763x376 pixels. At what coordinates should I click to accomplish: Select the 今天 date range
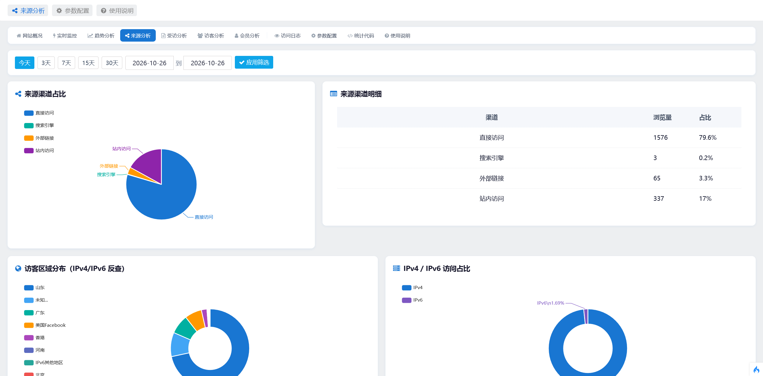tap(25, 63)
